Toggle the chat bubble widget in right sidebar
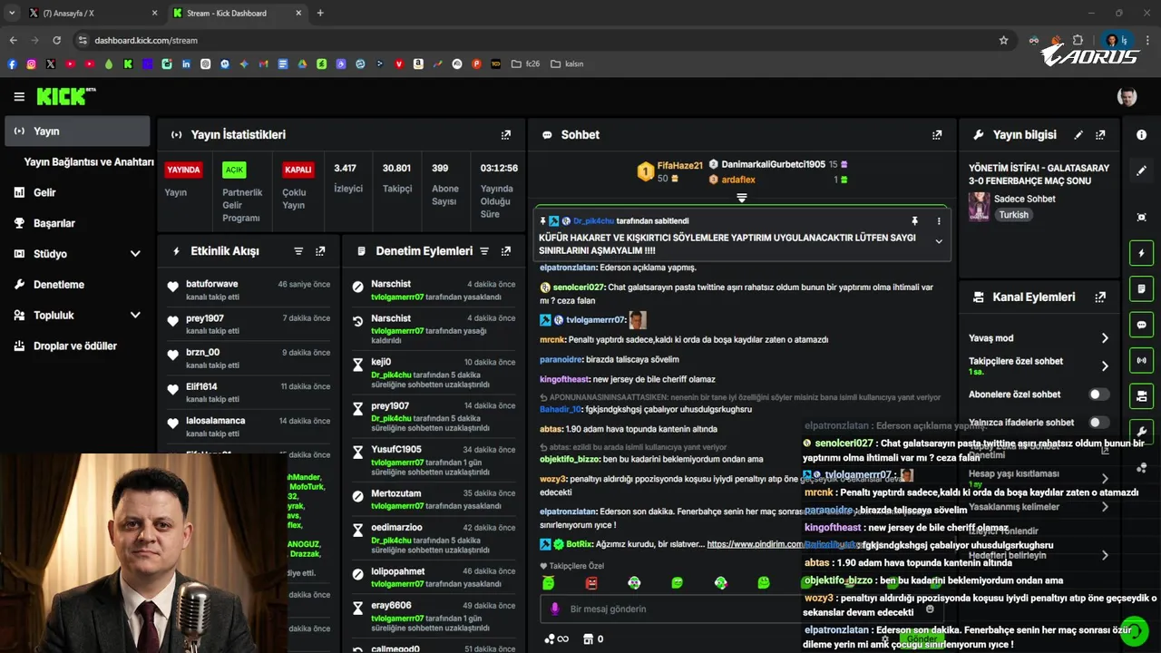 [x=1141, y=325]
